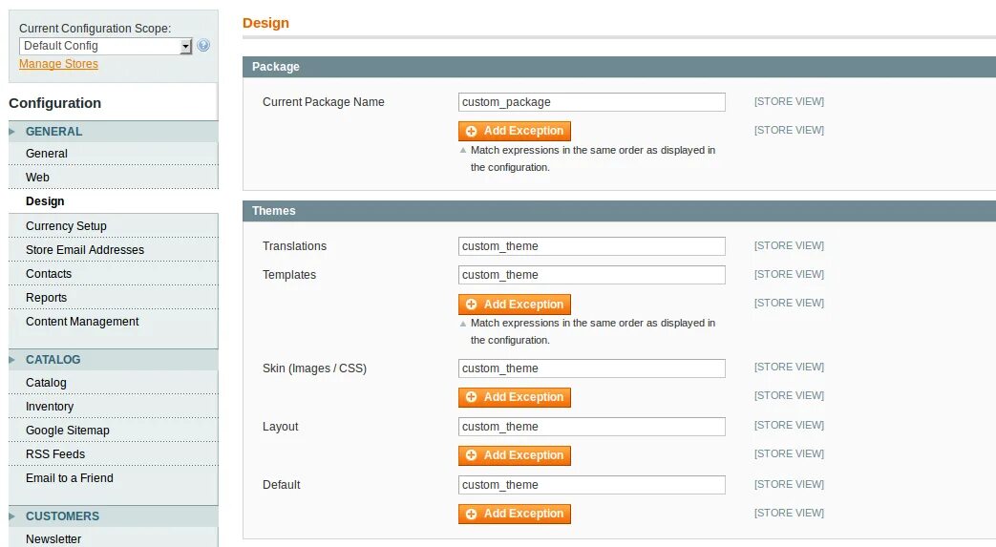Viewport: 996px width, 547px height.
Task: Collapse the CUSTOMERS section arrow
Action: [12, 516]
